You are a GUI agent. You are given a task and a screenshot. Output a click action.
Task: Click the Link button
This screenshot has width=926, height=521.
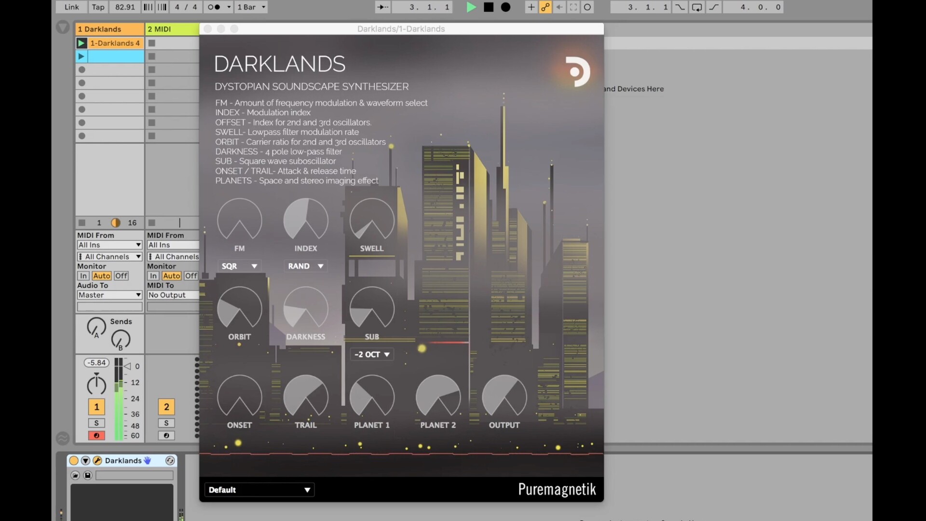[71, 7]
